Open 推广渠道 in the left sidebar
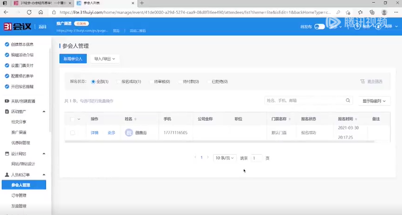Viewport: 402px width, 215px height. point(19,132)
